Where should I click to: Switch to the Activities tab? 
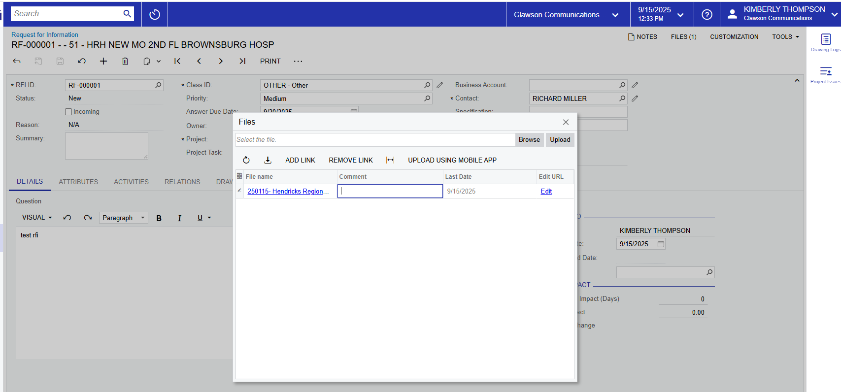131,182
